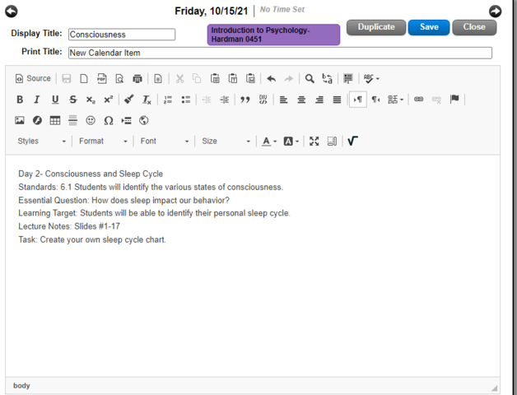The height and width of the screenshot is (395, 517).
Task: Click the Paste icon
Action: pyautogui.click(x=215, y=78)
